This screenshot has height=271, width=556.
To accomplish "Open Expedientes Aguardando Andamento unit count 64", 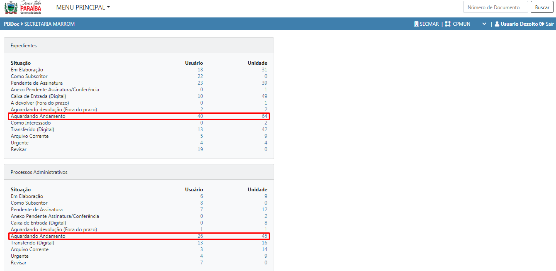I will 265,116.
